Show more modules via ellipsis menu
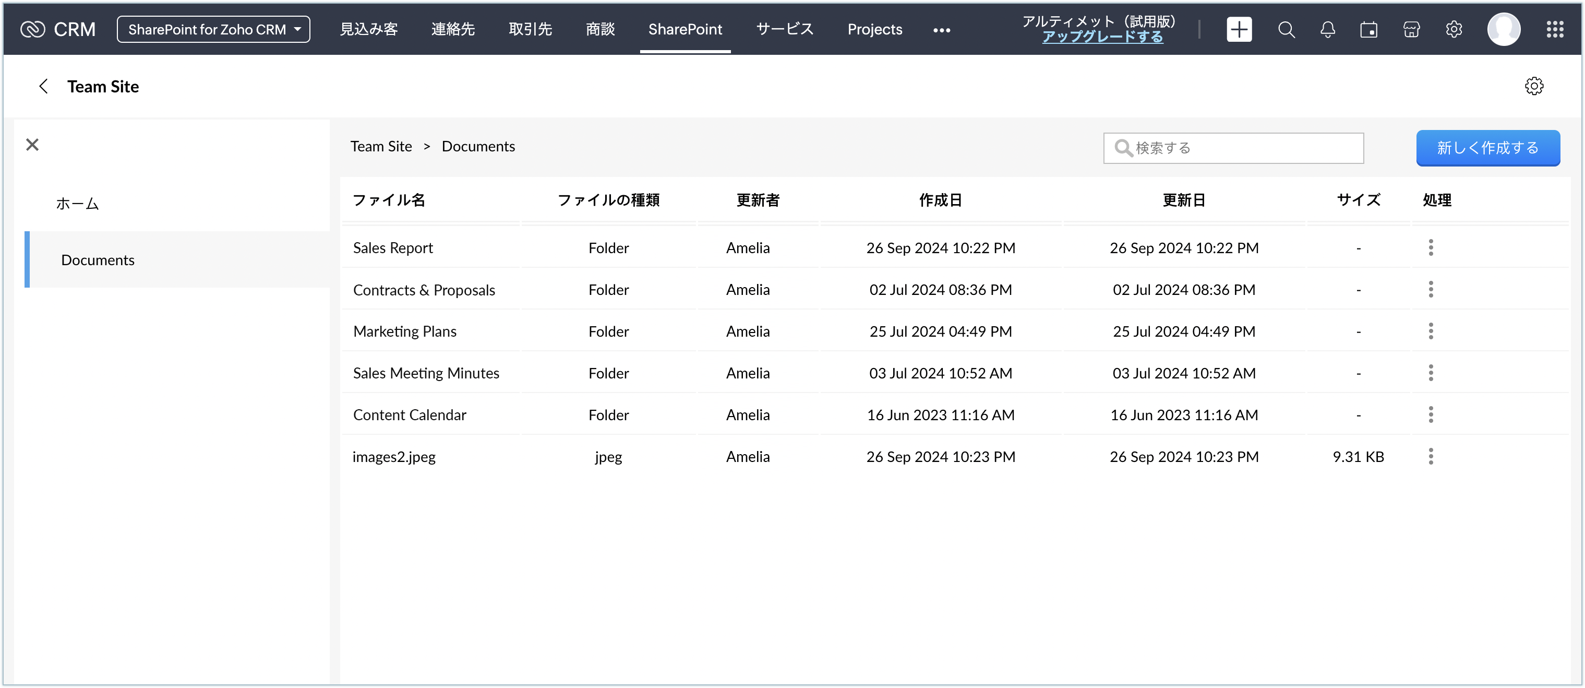 click(941, 30)
